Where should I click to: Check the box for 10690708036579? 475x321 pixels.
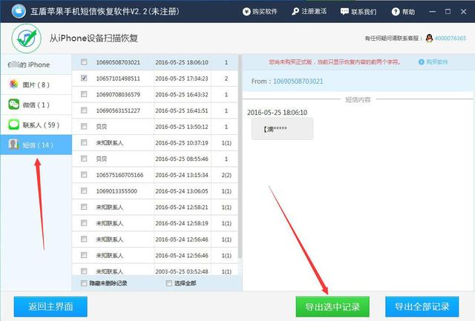pos(84,94)
